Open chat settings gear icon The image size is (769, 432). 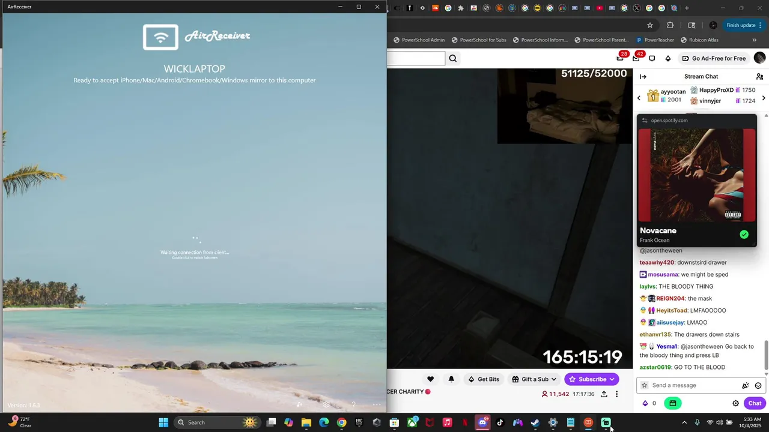click(735, 403)
